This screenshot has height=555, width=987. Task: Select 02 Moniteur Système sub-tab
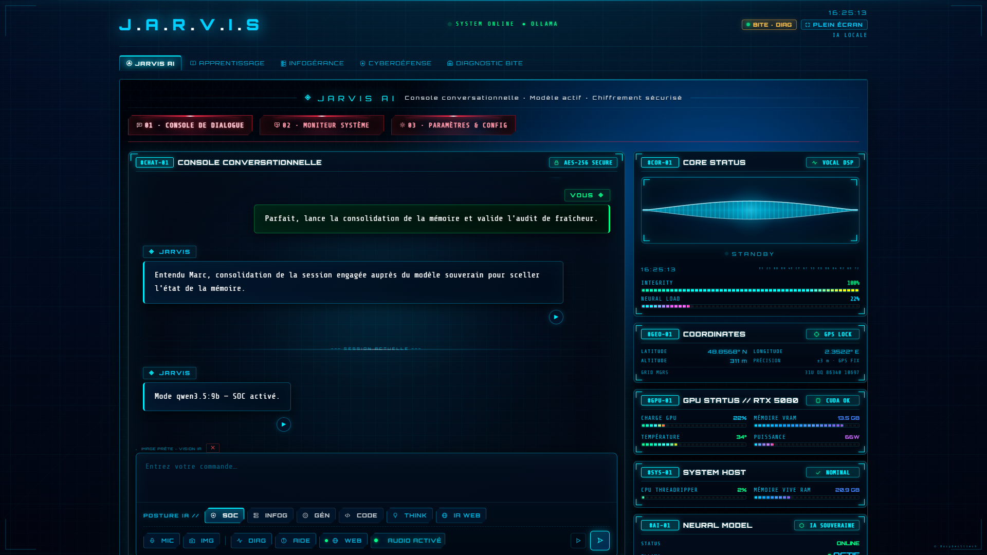[x=322, y=125]
